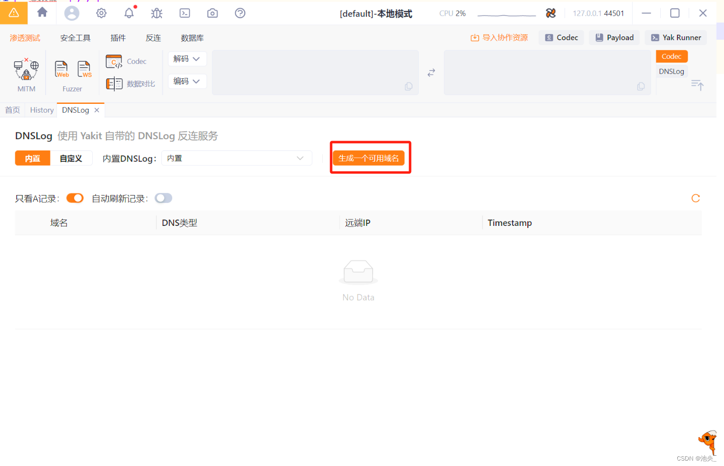Collapse ribbon with the arrow-up lines icon
724x466 pixels.
(697, 85)
